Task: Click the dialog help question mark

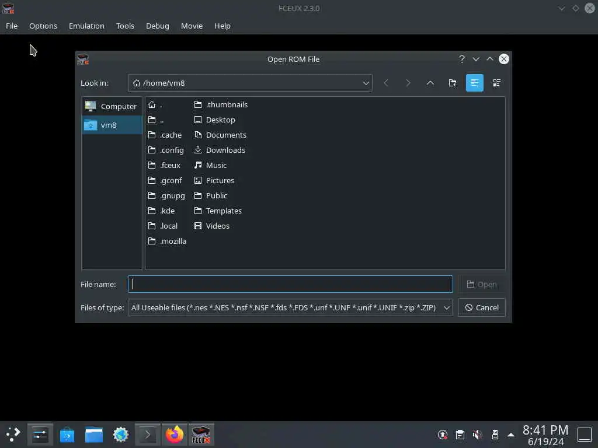Action: pos(462,59)
